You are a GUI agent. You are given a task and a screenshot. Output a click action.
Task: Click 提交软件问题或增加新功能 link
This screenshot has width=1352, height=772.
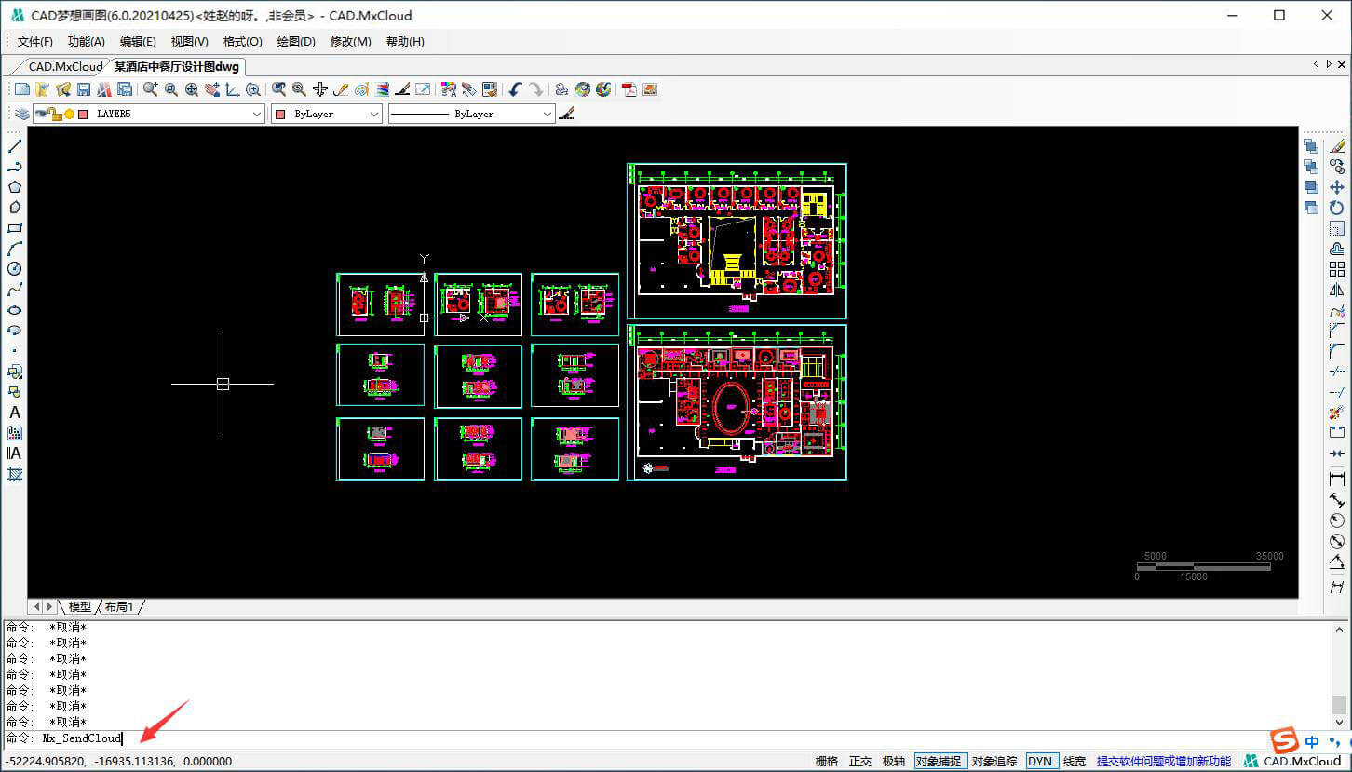[1164, 762]
